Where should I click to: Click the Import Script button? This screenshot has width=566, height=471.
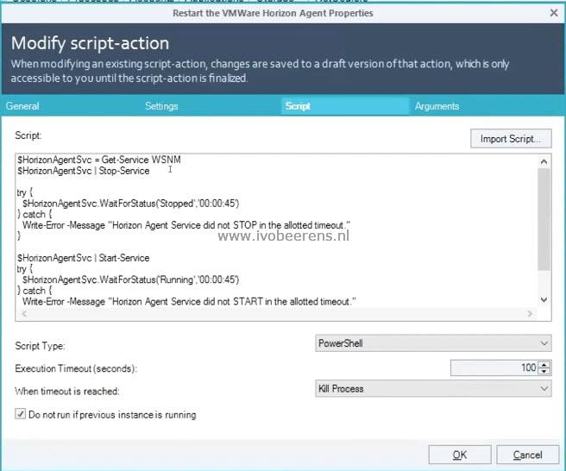tap(511, 139)
